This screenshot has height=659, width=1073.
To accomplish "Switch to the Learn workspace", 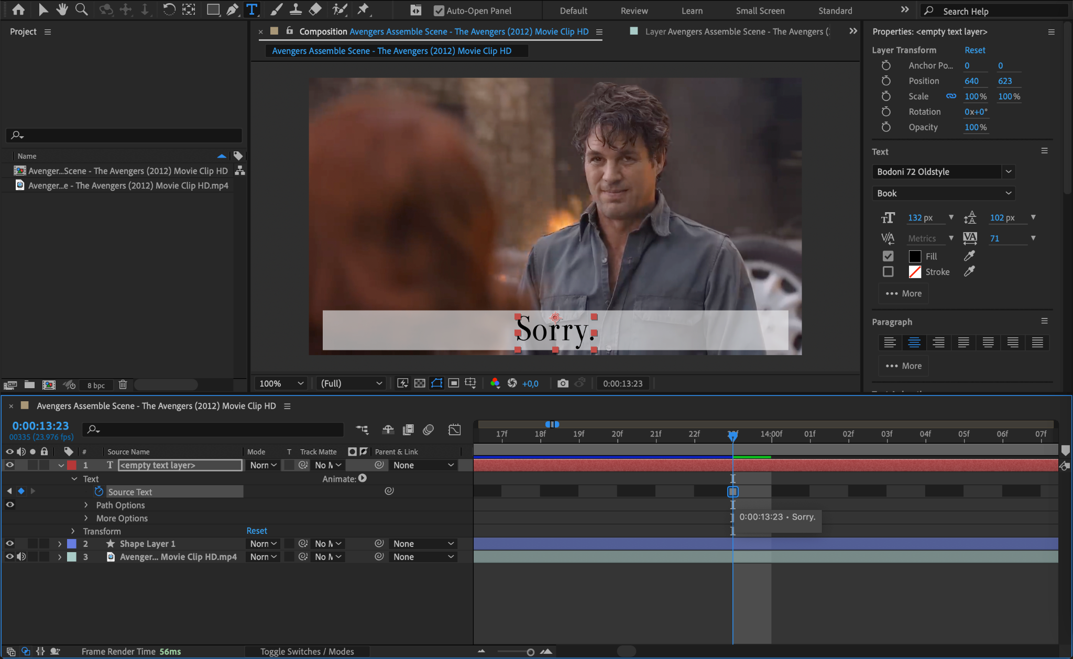I will [692, 10].
